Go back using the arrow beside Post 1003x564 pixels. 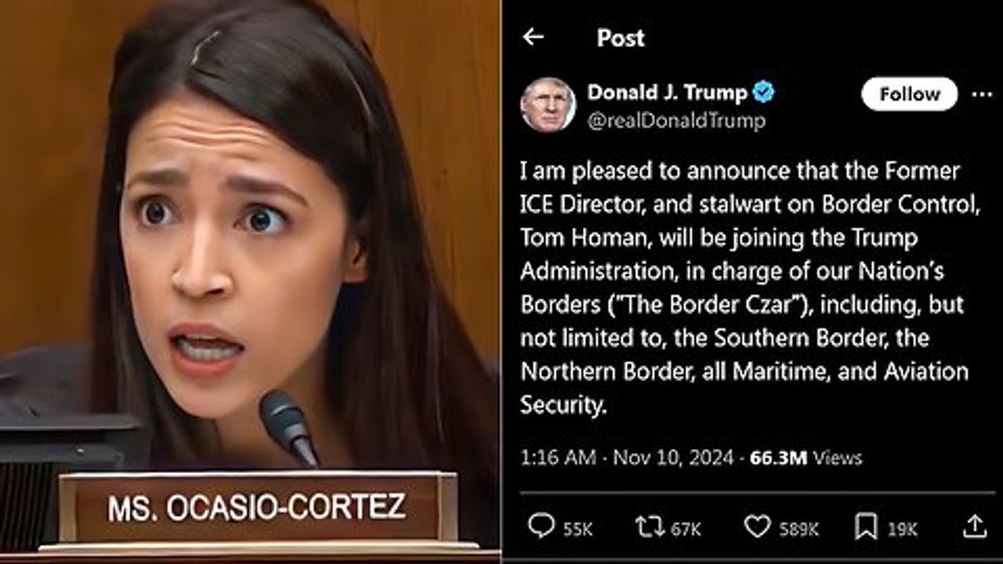click(x=533, y=37)
